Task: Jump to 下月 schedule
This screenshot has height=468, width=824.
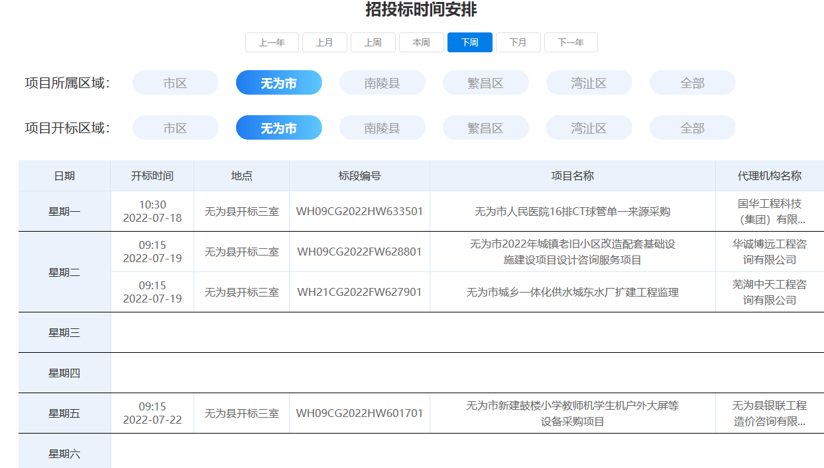Action: [x=518, y=42]
